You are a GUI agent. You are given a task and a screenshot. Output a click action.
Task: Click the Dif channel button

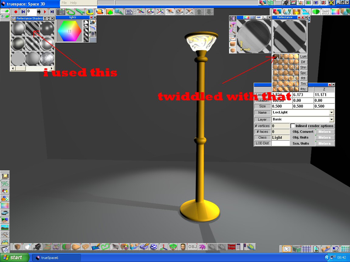pyautogui.click(x=303, y=62)
